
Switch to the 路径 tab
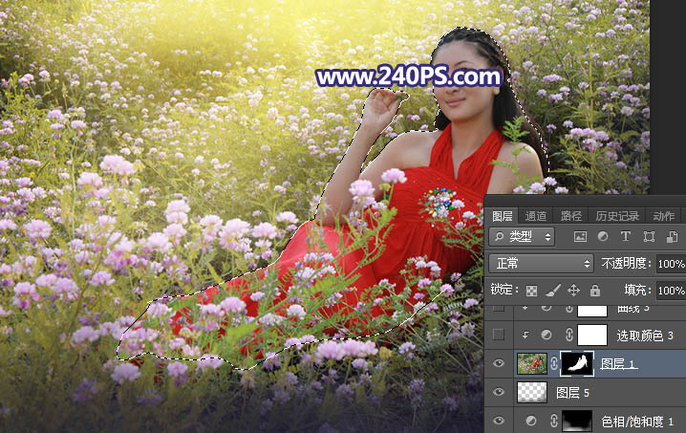571,216
